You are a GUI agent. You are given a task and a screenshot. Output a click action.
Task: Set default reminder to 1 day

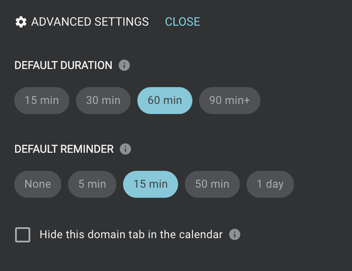click(x=270, y=184)
